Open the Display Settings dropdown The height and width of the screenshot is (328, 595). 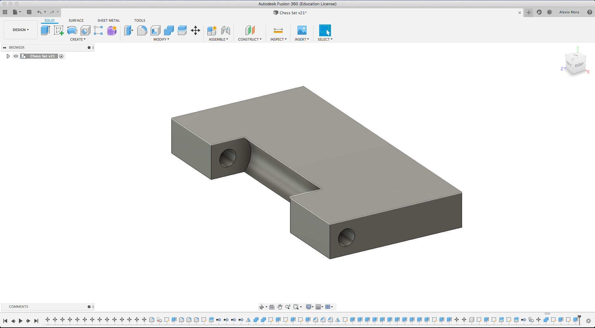[310, 307]
